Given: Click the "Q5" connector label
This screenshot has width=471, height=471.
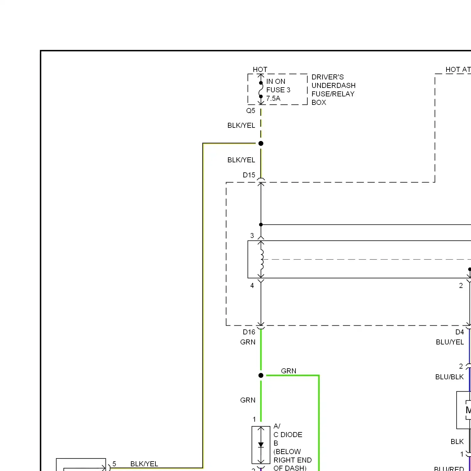Looking at the screenshot, I should click(251, 111).
